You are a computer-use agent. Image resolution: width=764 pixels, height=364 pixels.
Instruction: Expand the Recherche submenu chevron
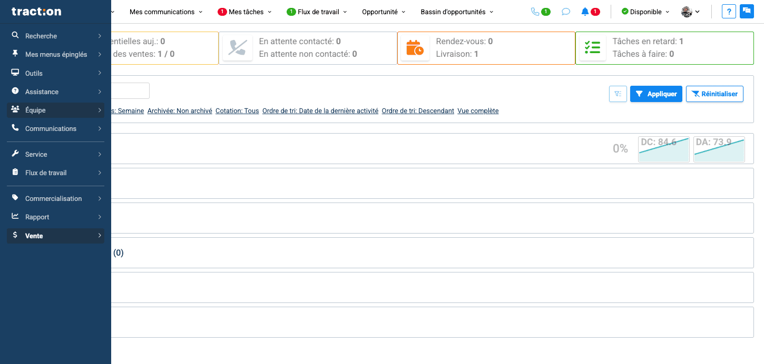click(x=100, y=36)
